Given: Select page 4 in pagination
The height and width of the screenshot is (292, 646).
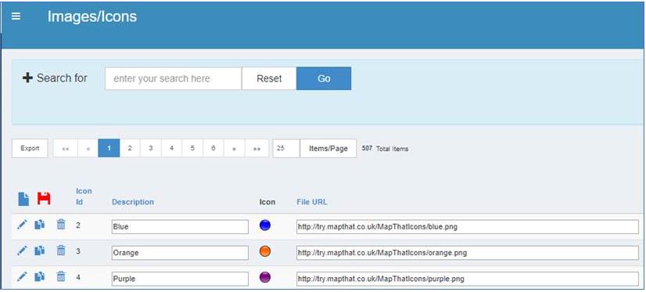Looking at the screenshot, I should click(171, 148).
